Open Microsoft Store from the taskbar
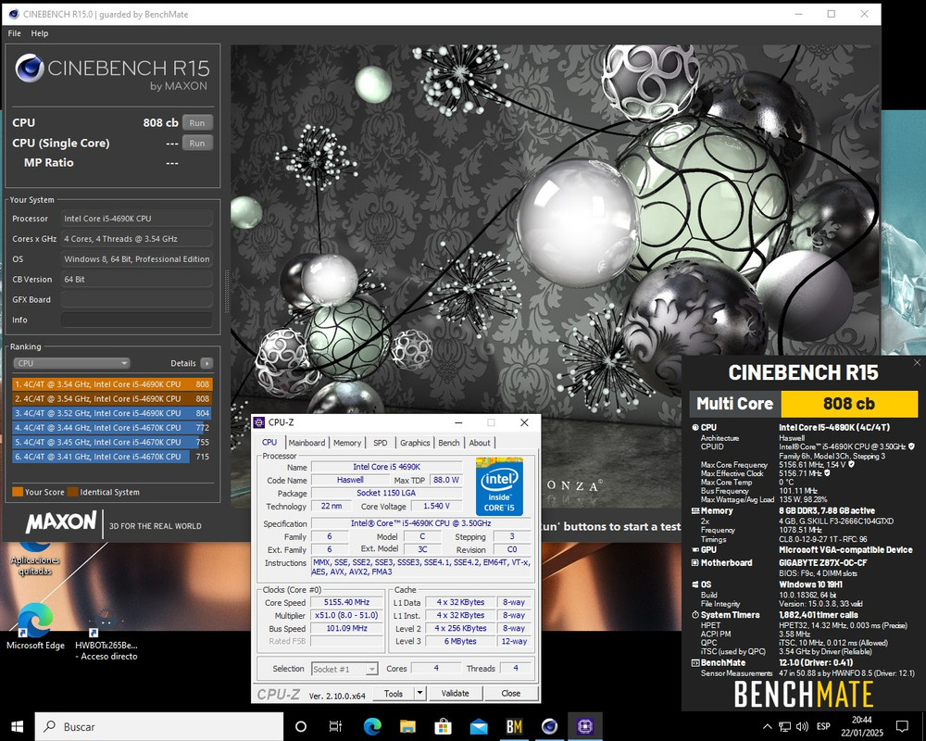Image resolution: width=926 pixels, height=741 pixels. (x=443, y=726)
